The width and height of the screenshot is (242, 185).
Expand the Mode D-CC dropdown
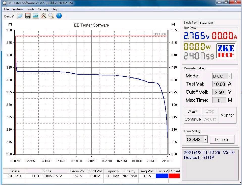[x=229, y=76]
